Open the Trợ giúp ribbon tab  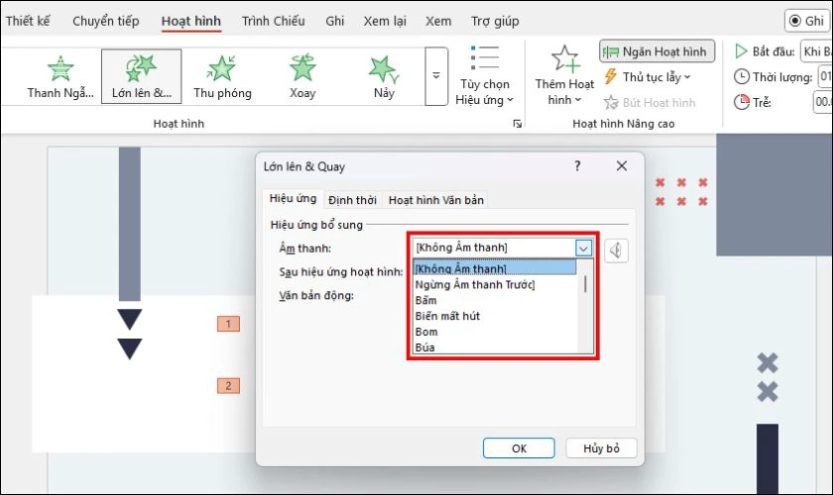[495, 21]
